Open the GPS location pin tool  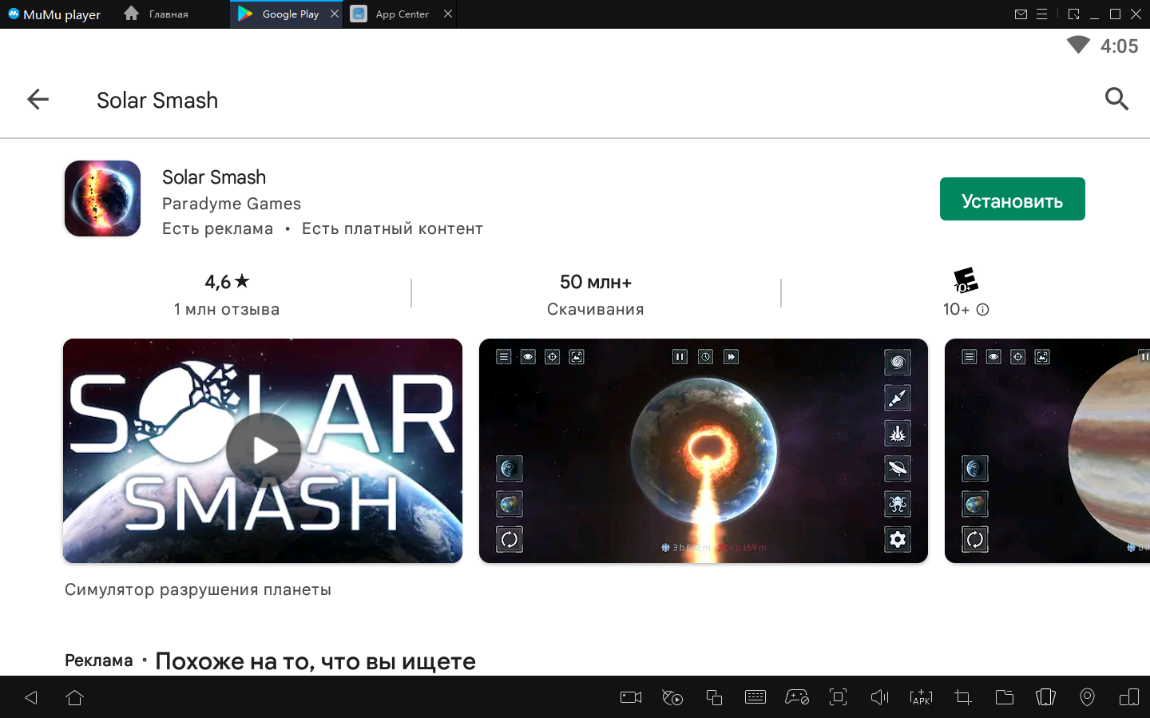(x=1087, y=697)
